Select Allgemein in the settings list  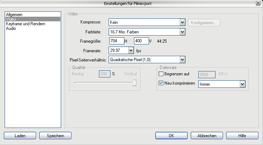(x=14, y=15)
